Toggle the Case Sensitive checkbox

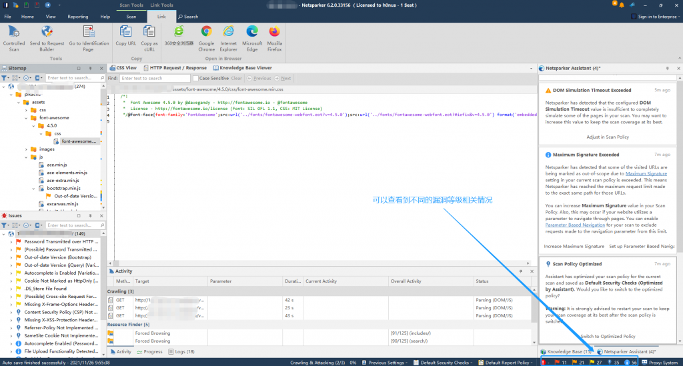[x=195, y=79]
